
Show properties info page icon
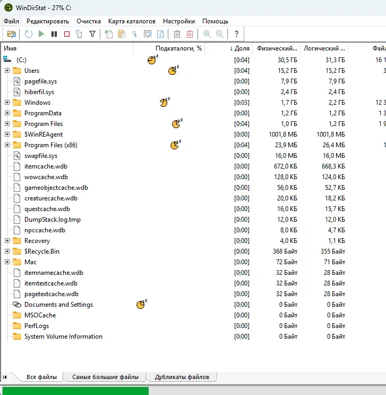160,33
